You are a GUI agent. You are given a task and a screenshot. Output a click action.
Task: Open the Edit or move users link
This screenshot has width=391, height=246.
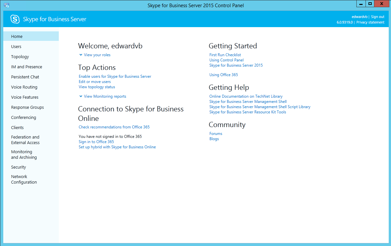tap(95, 82)
